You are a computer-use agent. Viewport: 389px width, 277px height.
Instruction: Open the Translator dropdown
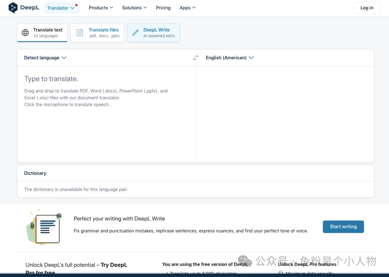point(62,8)
